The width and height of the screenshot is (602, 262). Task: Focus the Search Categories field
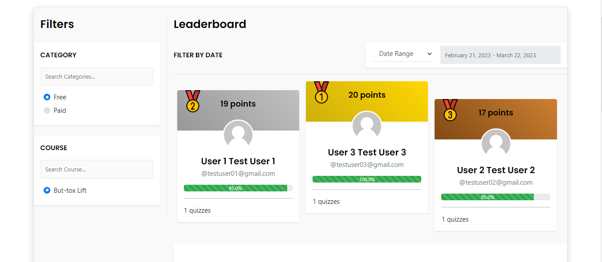click(x=97, y=76)
